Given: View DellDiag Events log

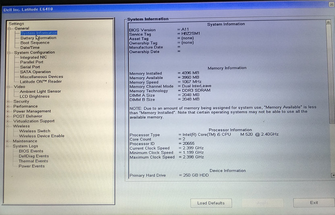Looking at the screenshot, I should pyautogui.click(x=34, y=156).
